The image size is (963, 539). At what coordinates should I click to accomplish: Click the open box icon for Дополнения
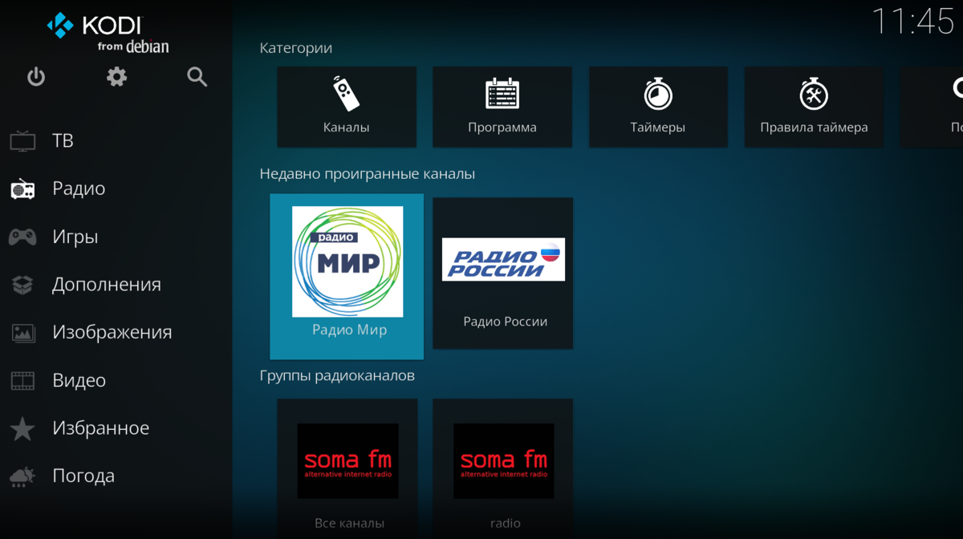(x=22, y=285)
